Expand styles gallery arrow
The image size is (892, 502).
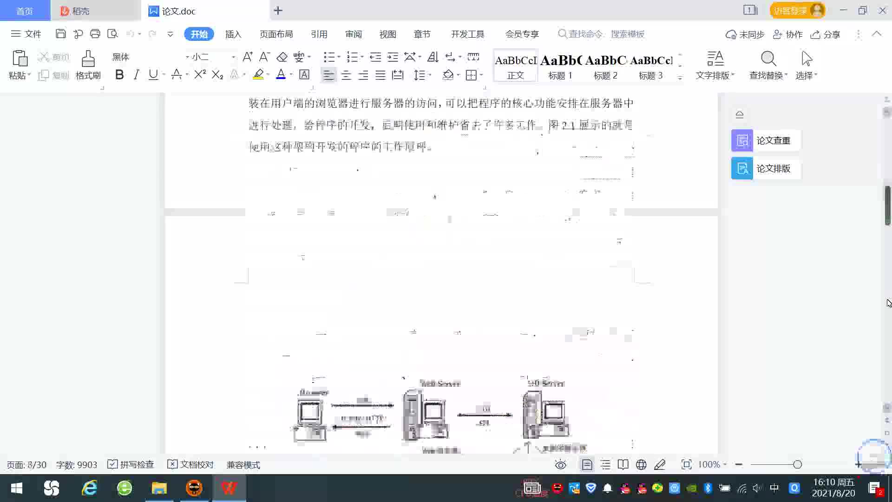[680, 77]
